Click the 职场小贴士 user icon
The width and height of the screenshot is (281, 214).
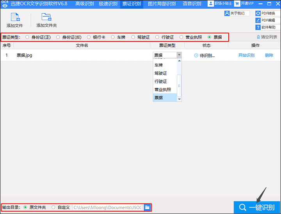(211, 4)
